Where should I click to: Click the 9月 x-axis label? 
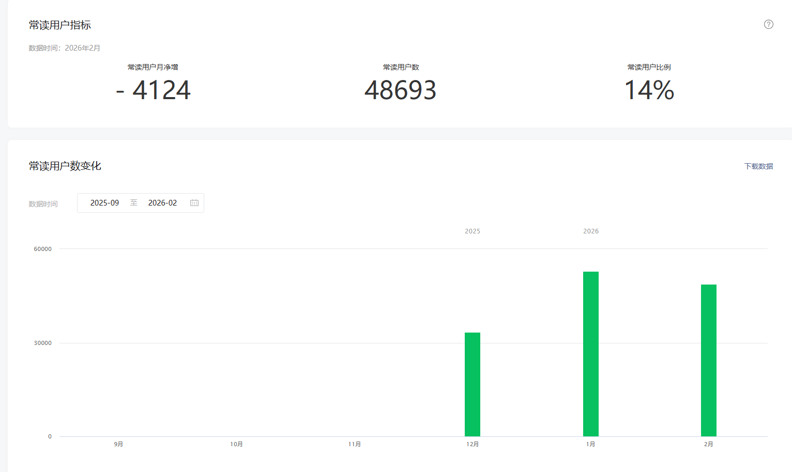[118, 444]
